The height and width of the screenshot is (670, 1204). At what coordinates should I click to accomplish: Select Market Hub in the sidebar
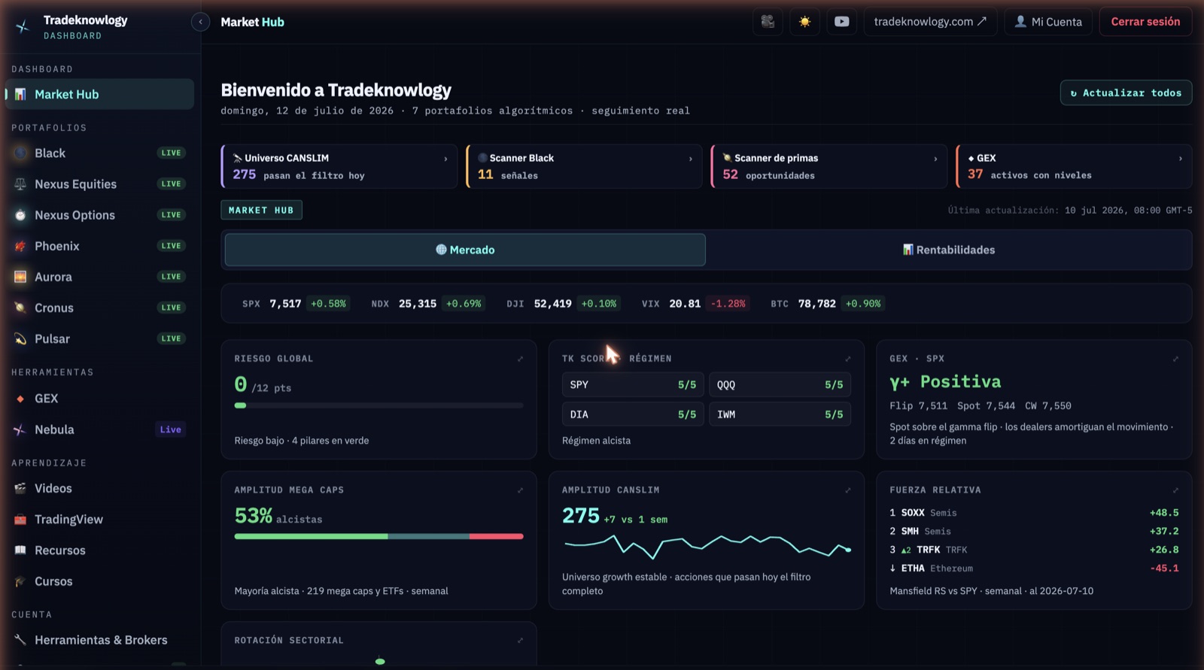tap(99, 94)
